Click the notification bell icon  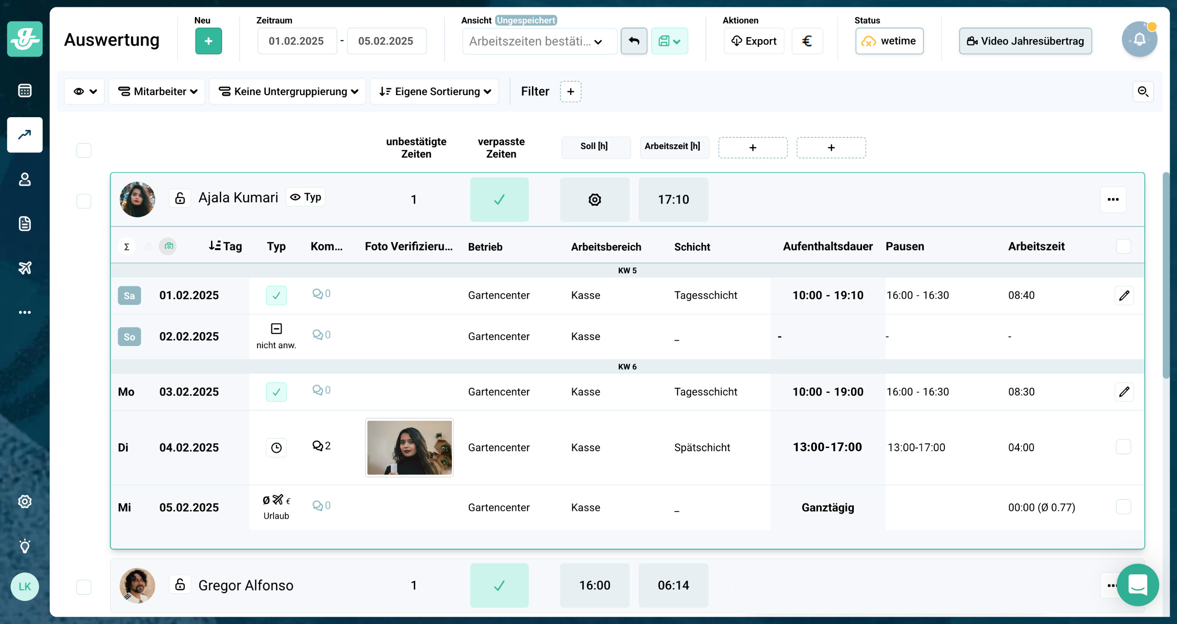[x=1139, y=40]
